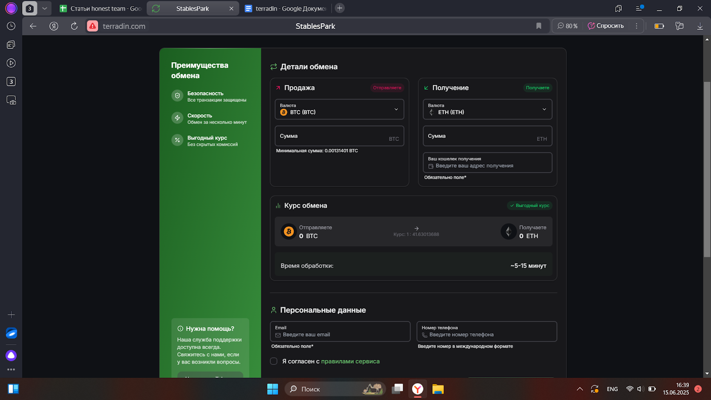This screenshot has height=400, width=711.
Task: Open the notification badge showing 2
Action: (x=698, y=389)
